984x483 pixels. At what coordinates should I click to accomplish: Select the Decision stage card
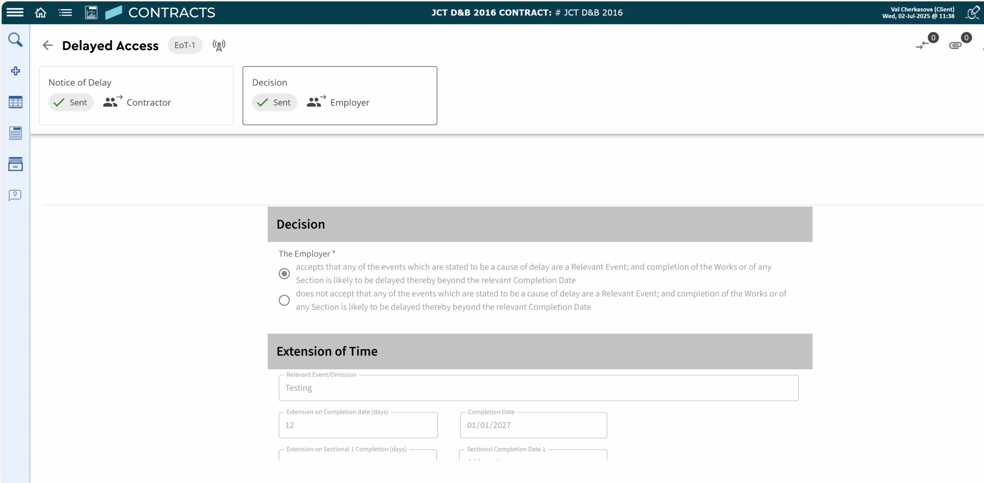pos(339,95)
